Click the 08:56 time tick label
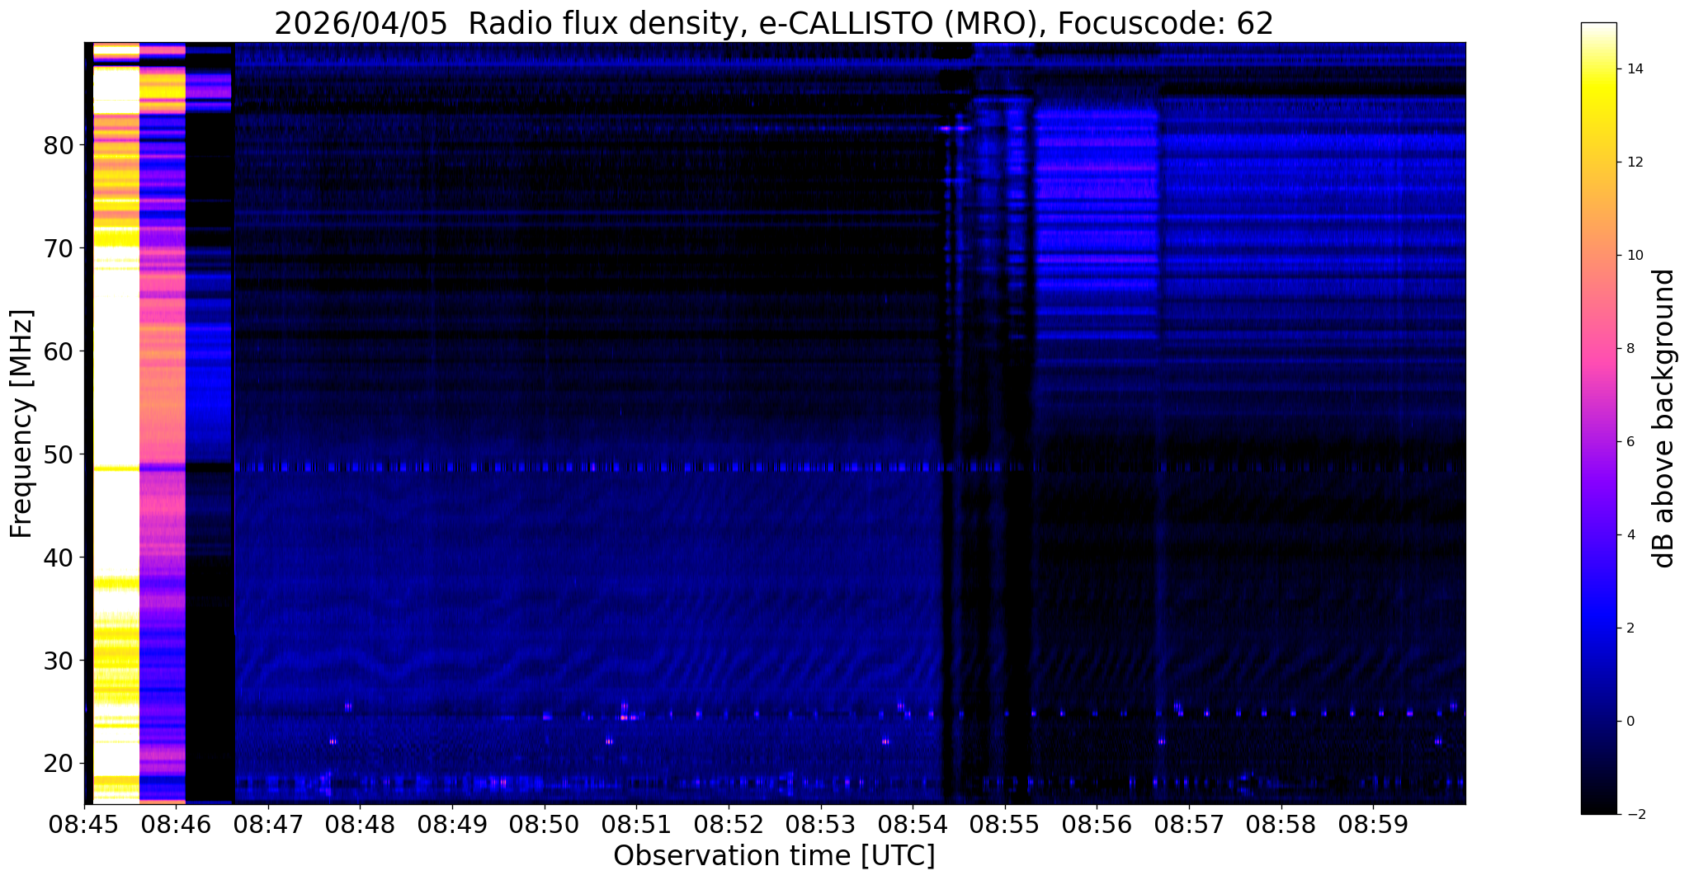This screenshot has width=1689, height=880. click(x=1097, y=825)
